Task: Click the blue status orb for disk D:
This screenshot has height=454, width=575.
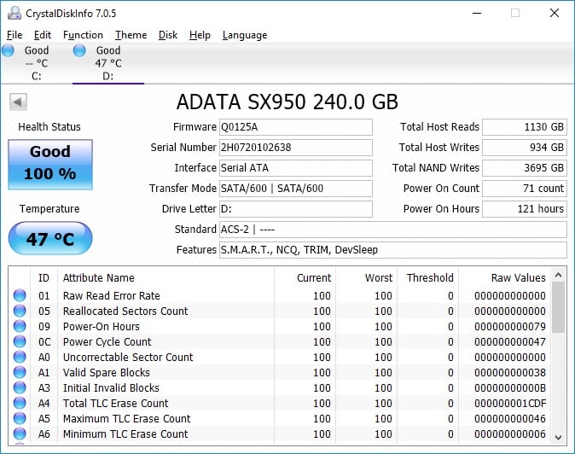Action: [79, 50]
